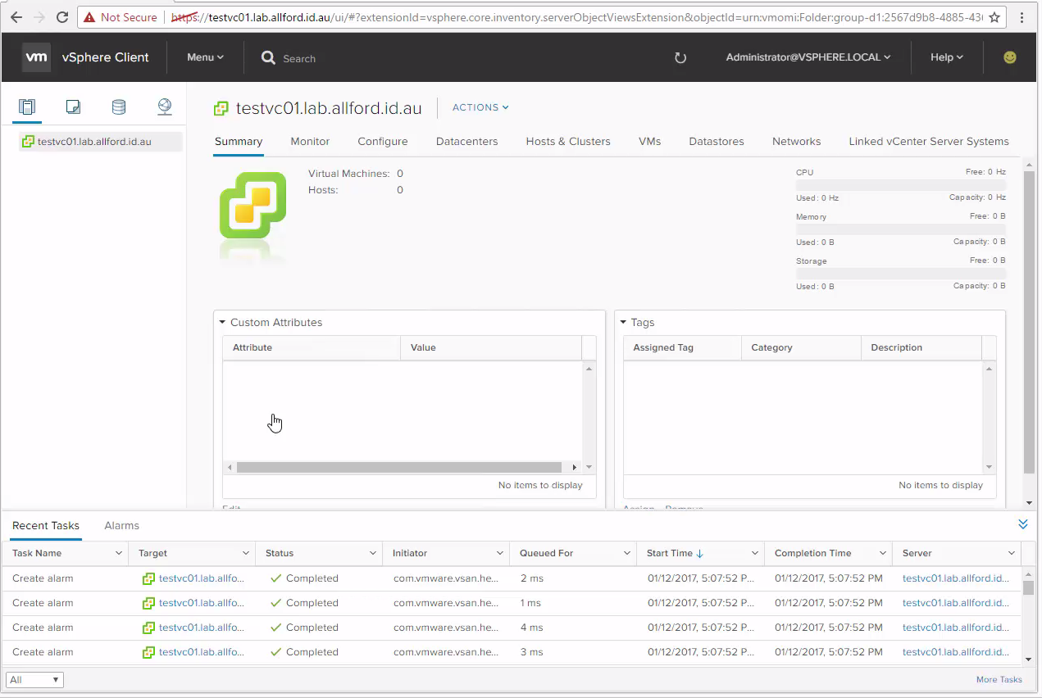Open the ACTIONS dropdown

[x=480, y=107]
